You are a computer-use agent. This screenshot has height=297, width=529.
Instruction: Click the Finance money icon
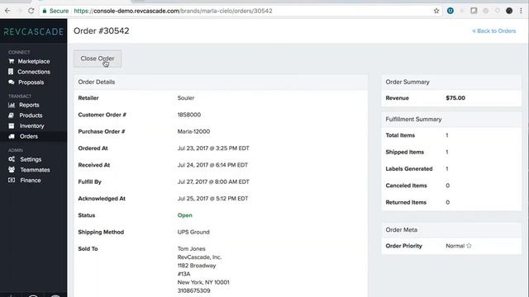click(12, 180)
